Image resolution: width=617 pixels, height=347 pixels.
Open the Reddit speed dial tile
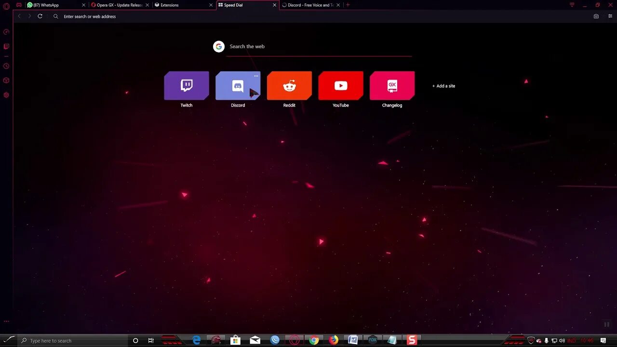(289, 86)
